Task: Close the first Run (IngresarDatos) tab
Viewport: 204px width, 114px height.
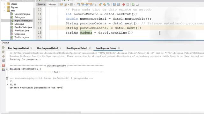Action: [x=31, y=48]
